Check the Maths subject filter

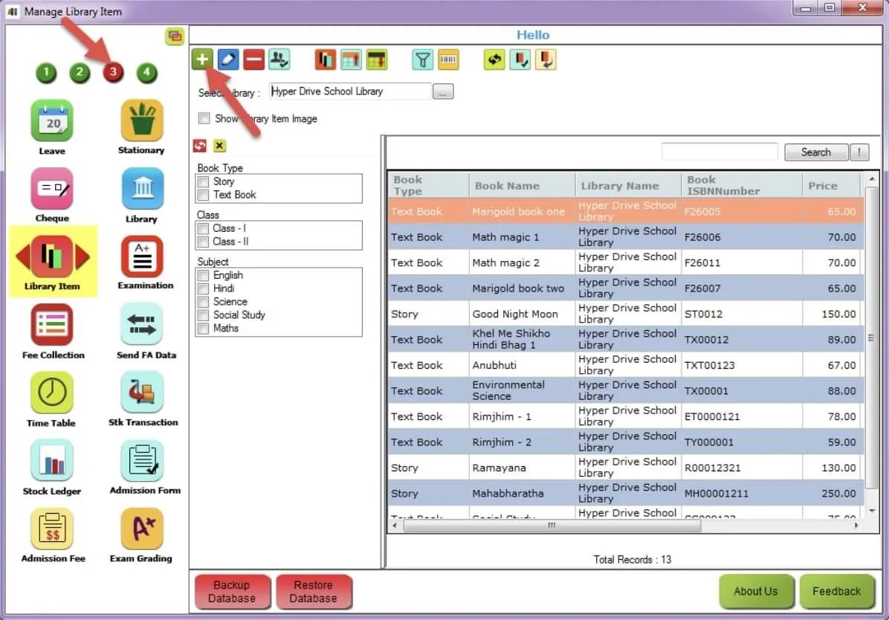pos(203,328)
